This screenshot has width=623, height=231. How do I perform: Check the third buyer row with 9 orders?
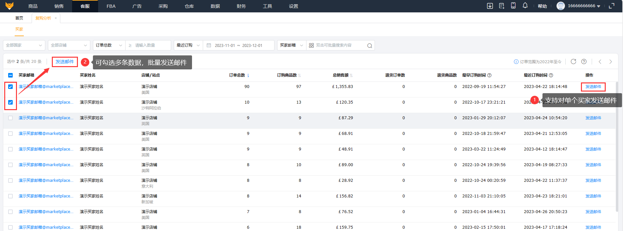pos(10,118)
